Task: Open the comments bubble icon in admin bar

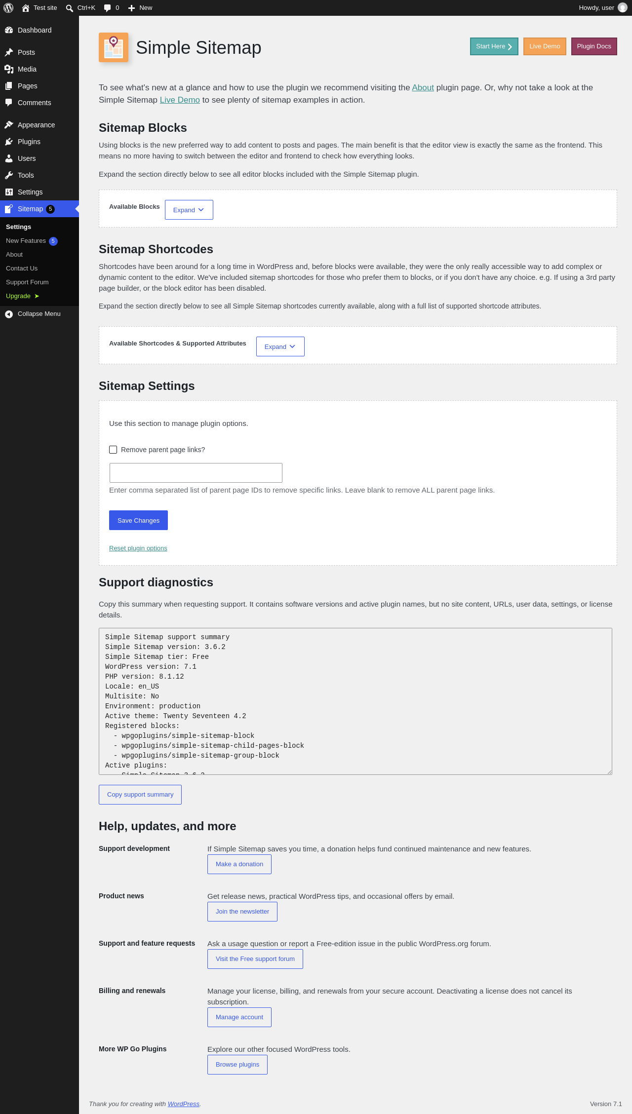Action: pyautogui.click(x=107, y=8)
